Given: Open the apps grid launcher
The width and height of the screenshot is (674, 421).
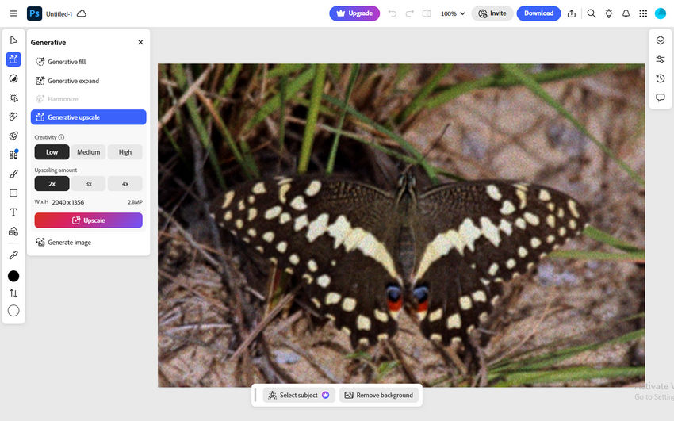Looking at the screenshot, I should click(x=643, y=13).
